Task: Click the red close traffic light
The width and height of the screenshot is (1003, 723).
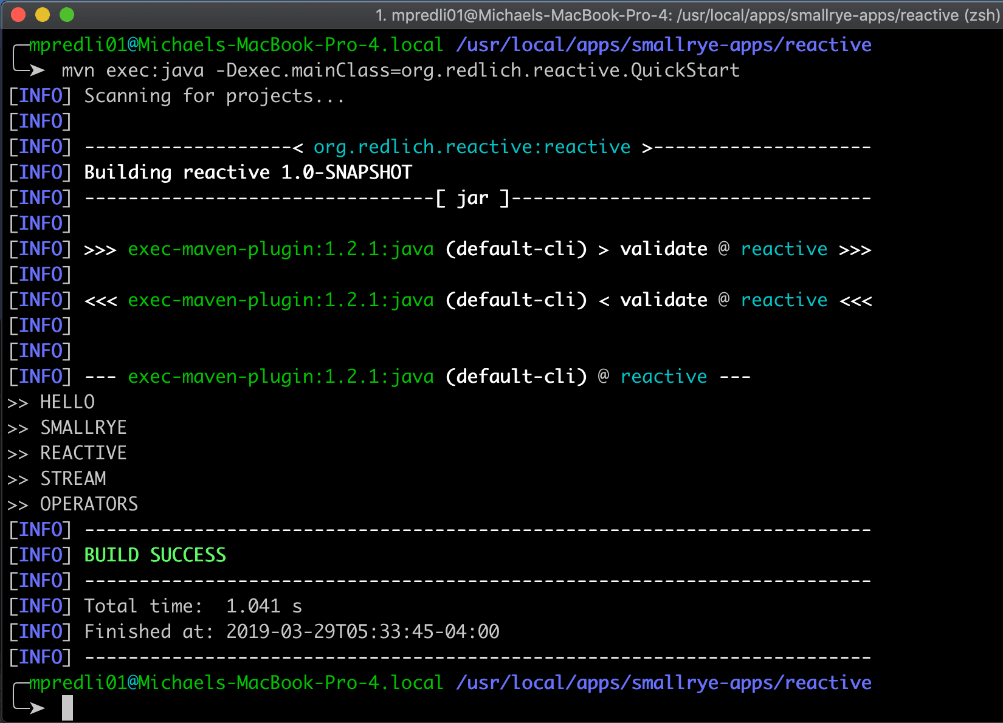Action: pos(18,14)
